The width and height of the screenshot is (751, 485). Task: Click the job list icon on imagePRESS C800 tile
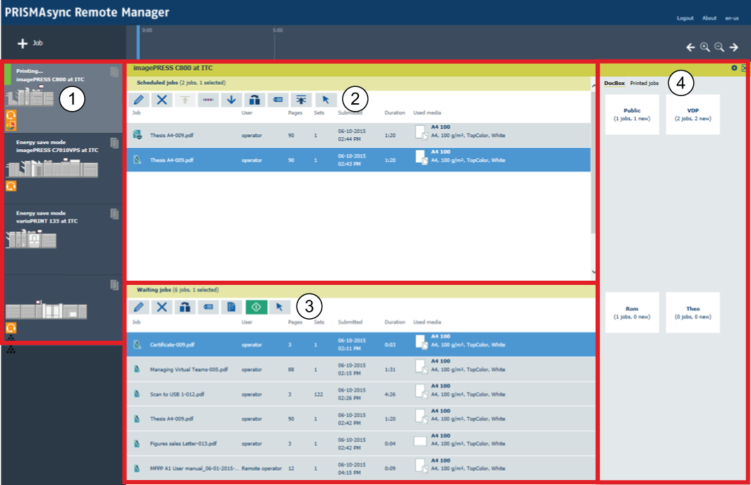click(114, 72)
